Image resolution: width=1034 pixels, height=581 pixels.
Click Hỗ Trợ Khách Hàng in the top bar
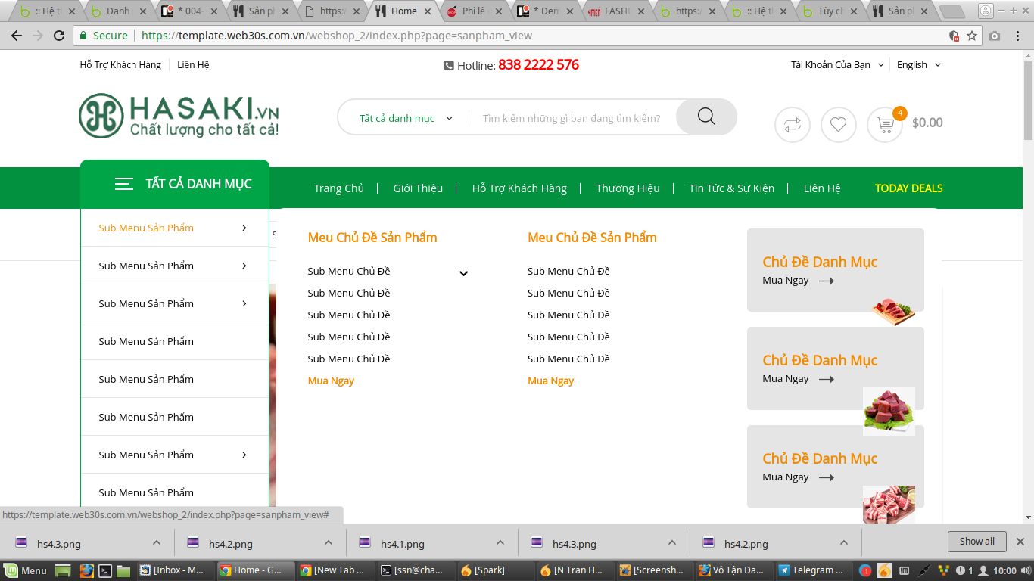point(120,65)
